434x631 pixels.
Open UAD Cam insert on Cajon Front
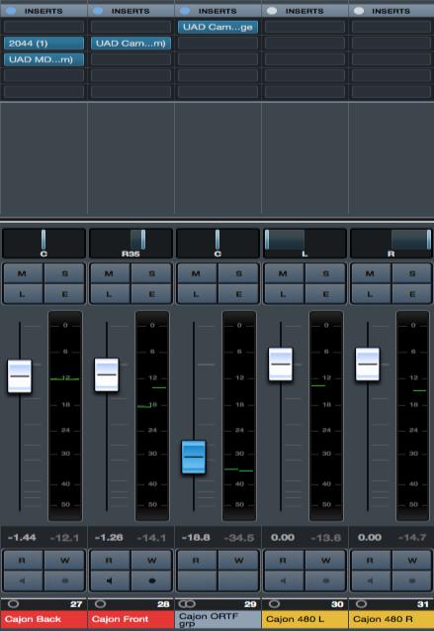click(x=130, y=44)
